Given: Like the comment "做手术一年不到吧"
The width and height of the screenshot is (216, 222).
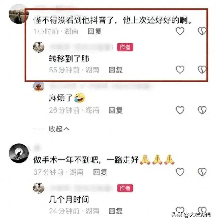Looking at the screenshot, I should pos(180,172).
